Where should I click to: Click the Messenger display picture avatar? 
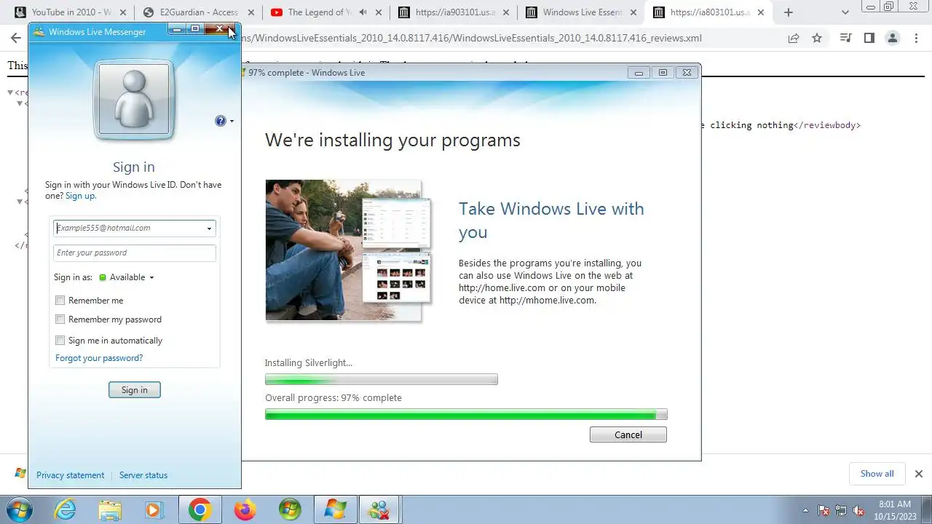(134, 100)
